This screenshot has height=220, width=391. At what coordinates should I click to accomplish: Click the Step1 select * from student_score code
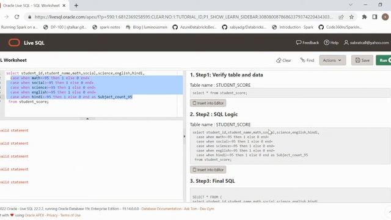[290, 93]
